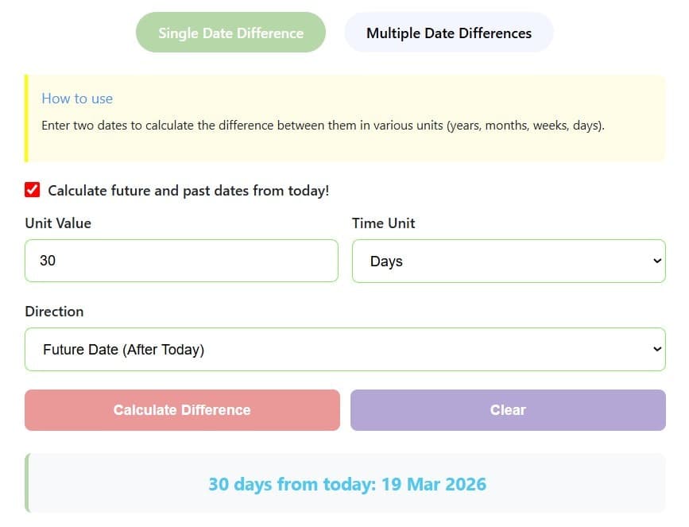Select the Single Date Difference tab
Screen dimensions: 689x527
tap(230, 33)
